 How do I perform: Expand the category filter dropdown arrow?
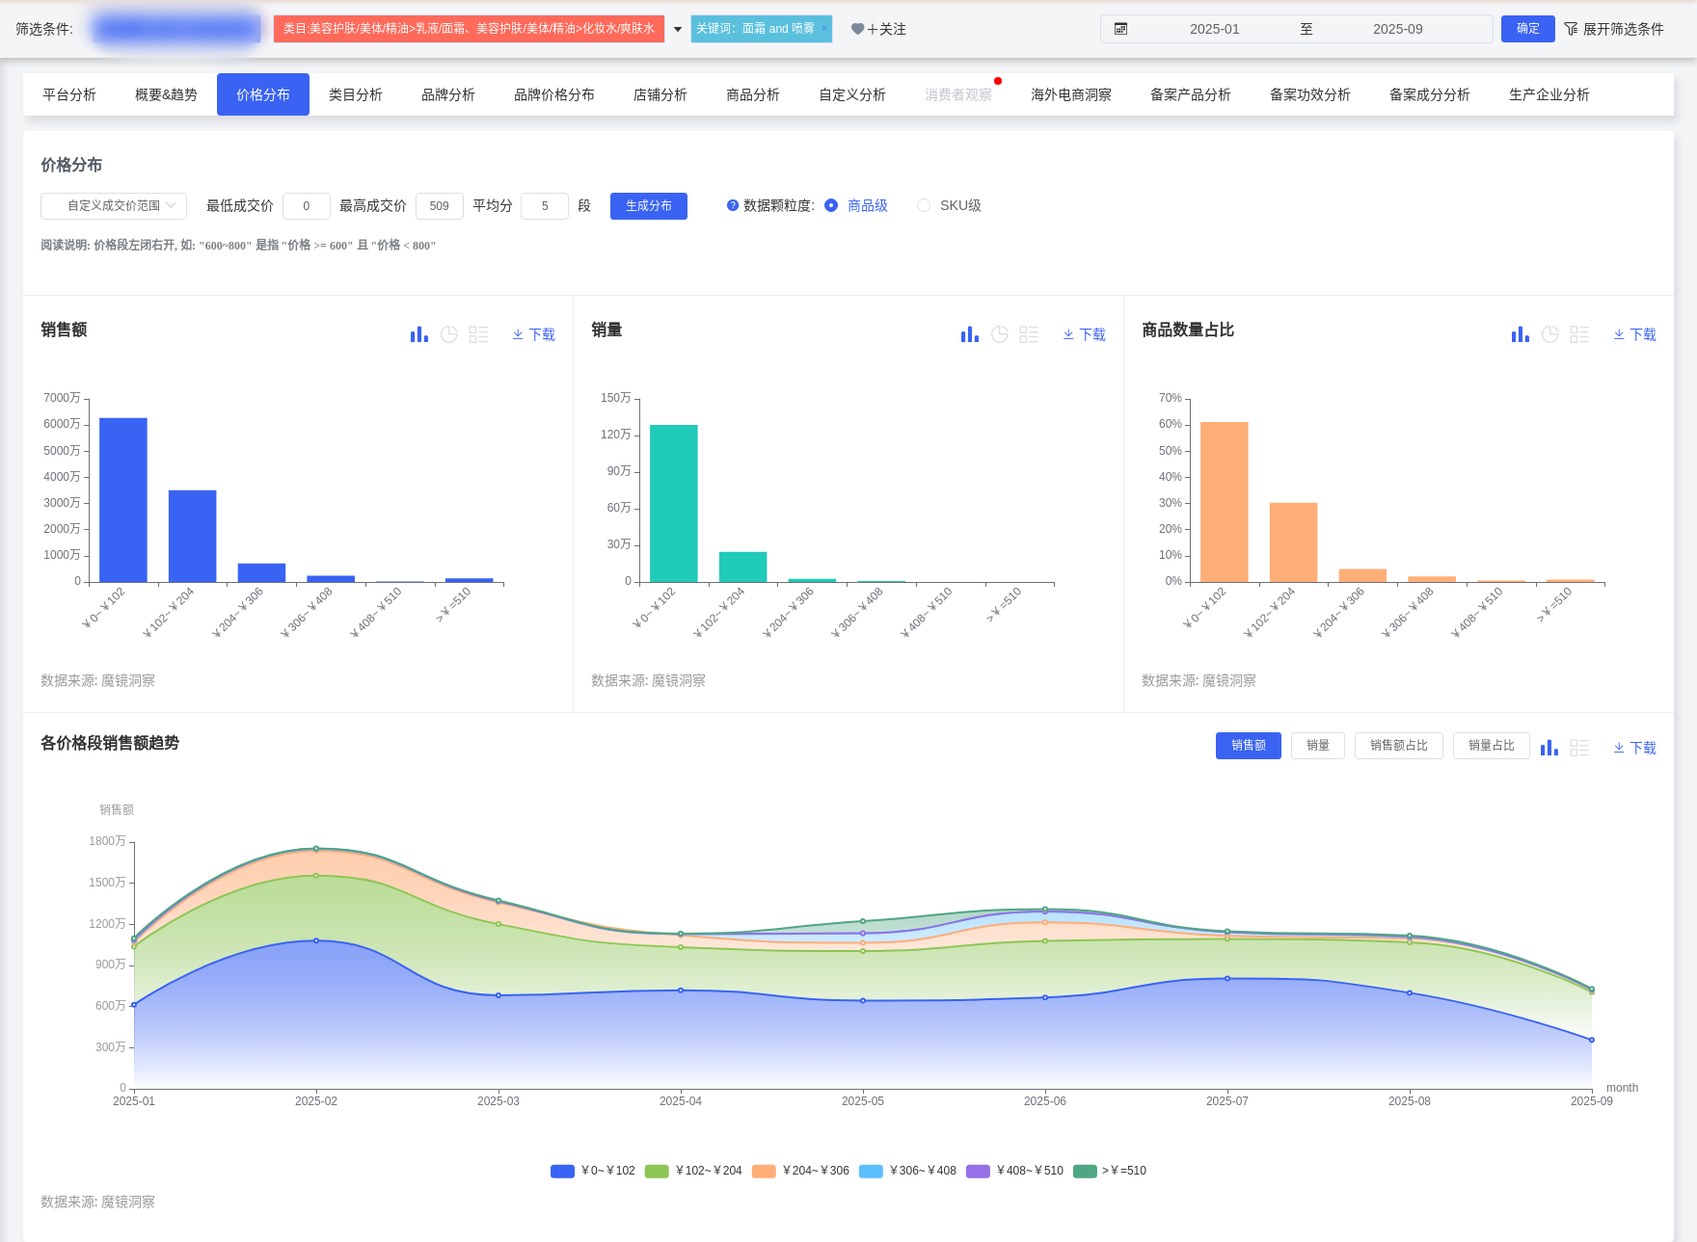click(678, 29)
